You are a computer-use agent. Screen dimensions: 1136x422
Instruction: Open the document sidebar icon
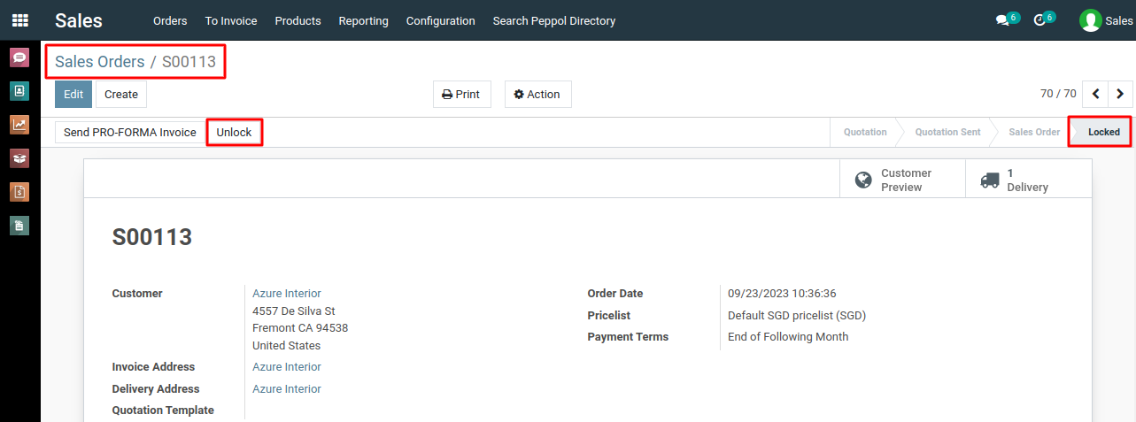[19, 226]
